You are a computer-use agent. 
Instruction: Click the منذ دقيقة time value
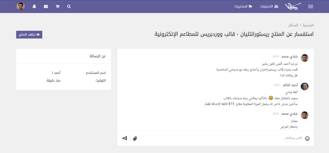click(x=53, y=80)
